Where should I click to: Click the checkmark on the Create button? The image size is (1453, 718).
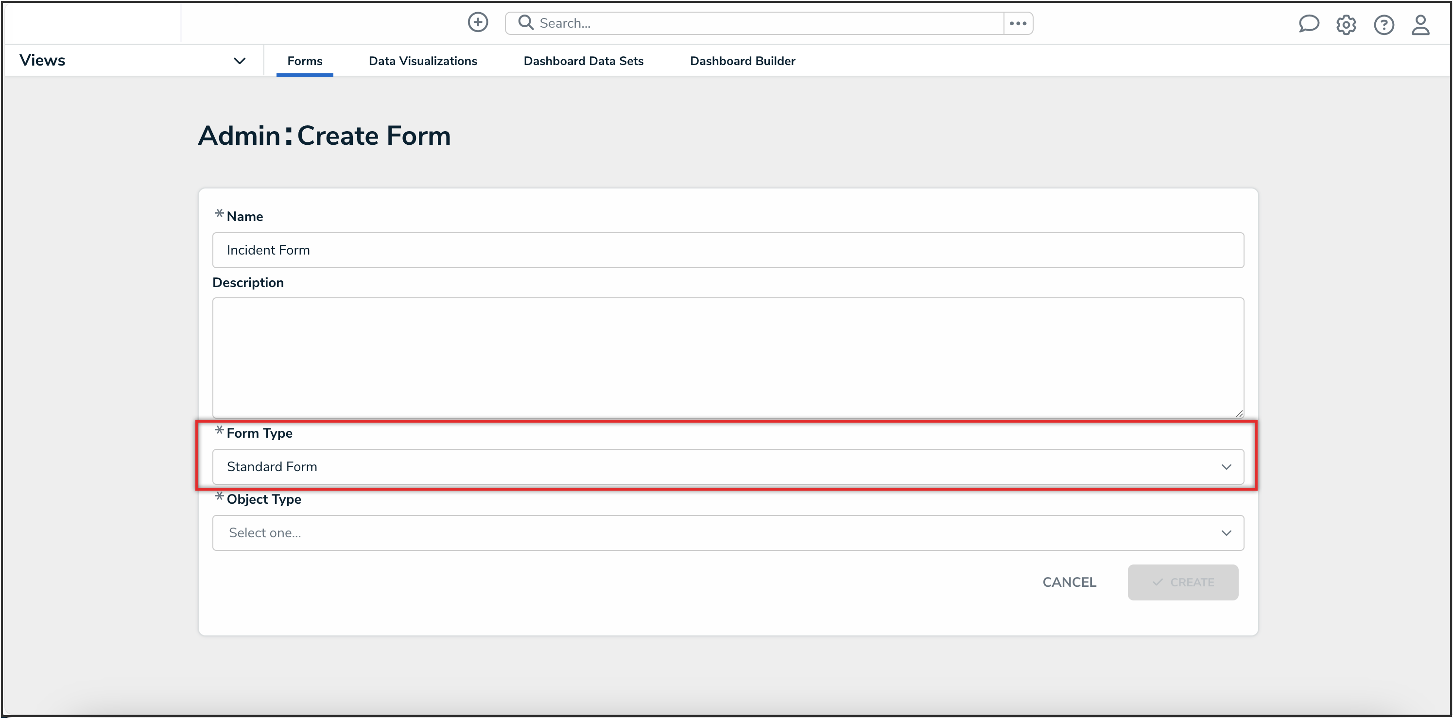point(1158,582)
